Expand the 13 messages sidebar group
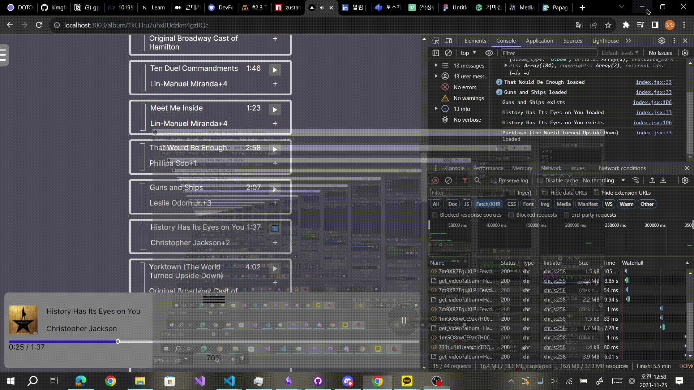This screenshot has width=694, height=390. click(436, 65)
